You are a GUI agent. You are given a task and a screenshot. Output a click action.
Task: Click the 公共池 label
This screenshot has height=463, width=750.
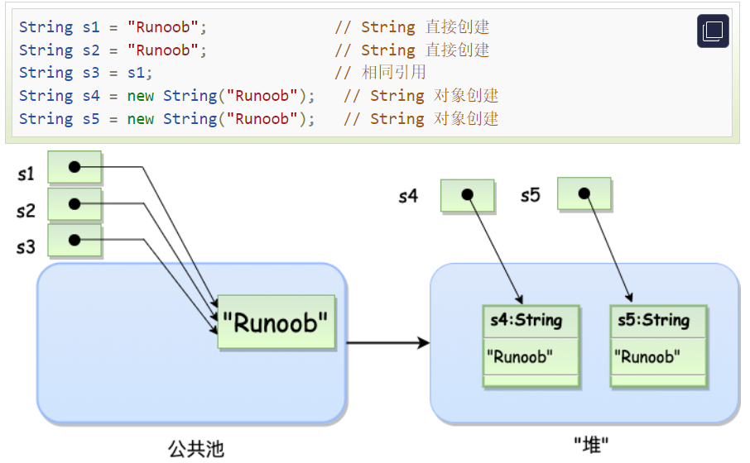point(196,448)
